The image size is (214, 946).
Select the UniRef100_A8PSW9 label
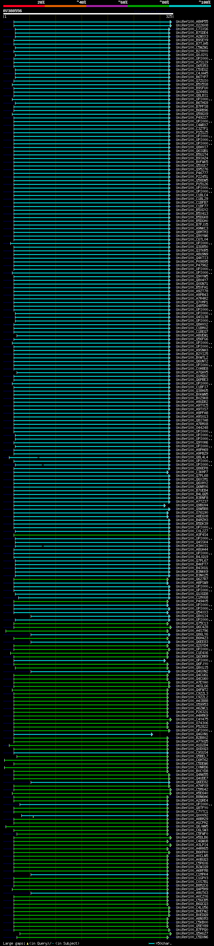pyautogui.click(x=192, y=583)
